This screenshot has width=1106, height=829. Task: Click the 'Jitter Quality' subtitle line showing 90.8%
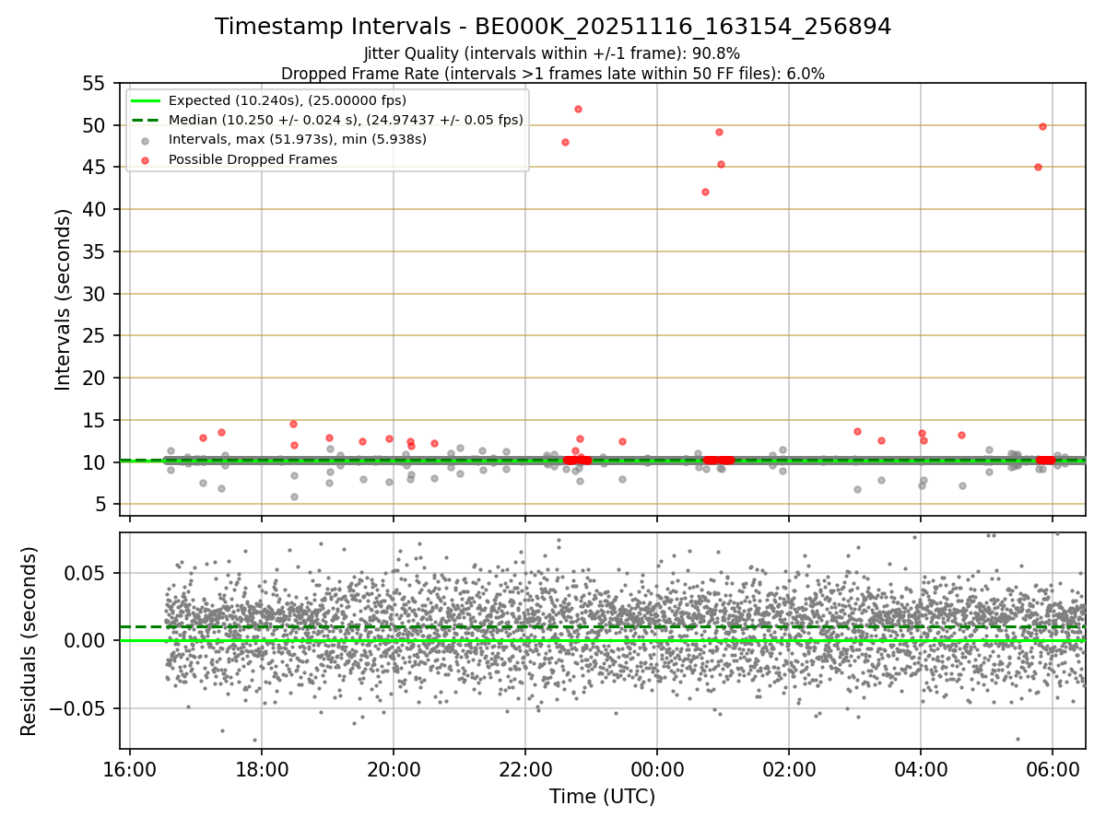pos(552,53)
